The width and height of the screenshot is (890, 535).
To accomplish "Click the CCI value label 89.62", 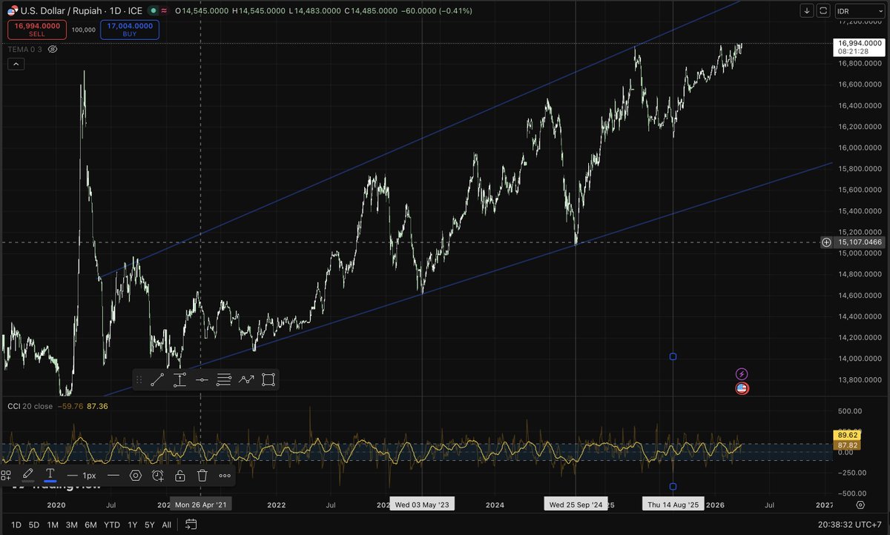I will pyautogui.click(x=846, y=435).
